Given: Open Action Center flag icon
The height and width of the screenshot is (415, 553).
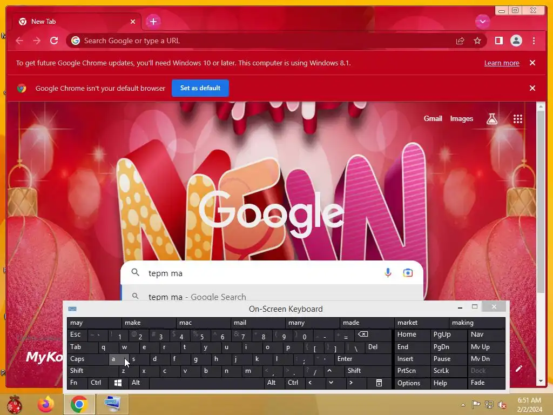Looking at the screenshot, I should 476,405.
